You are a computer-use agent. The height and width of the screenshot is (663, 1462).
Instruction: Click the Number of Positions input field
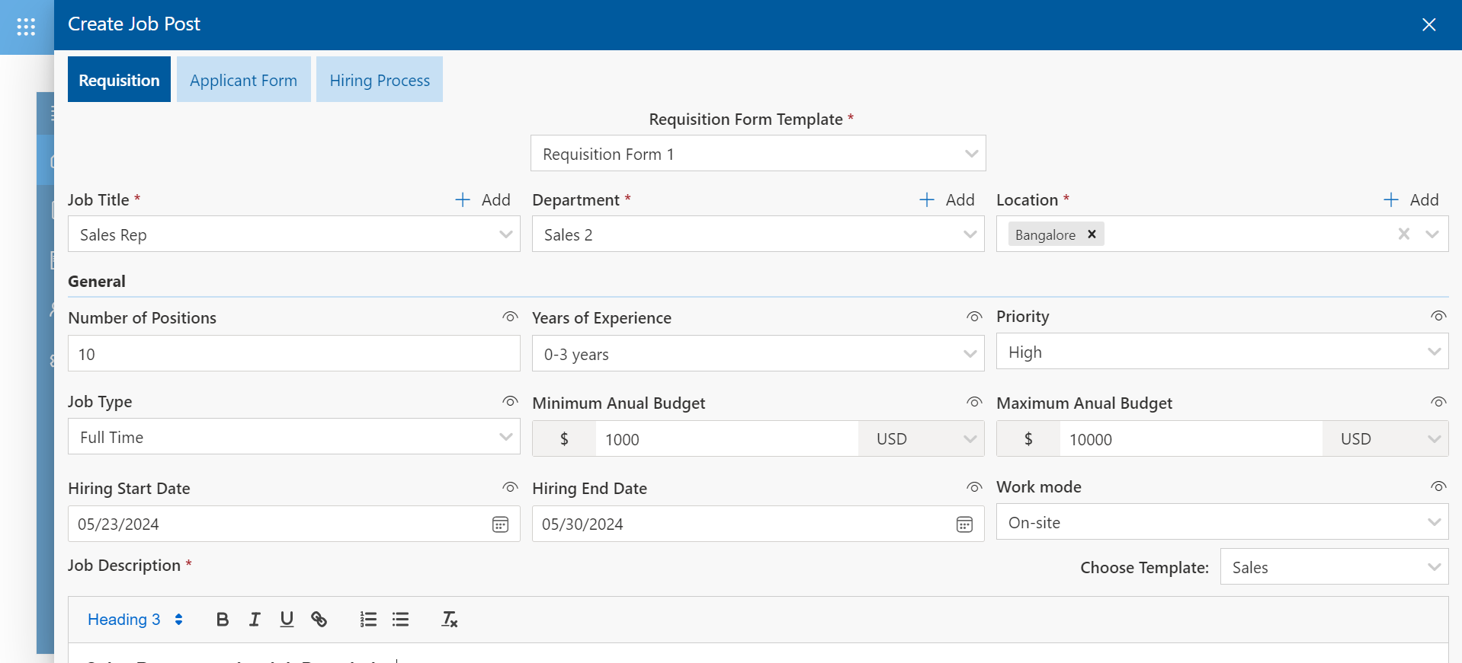293,354
